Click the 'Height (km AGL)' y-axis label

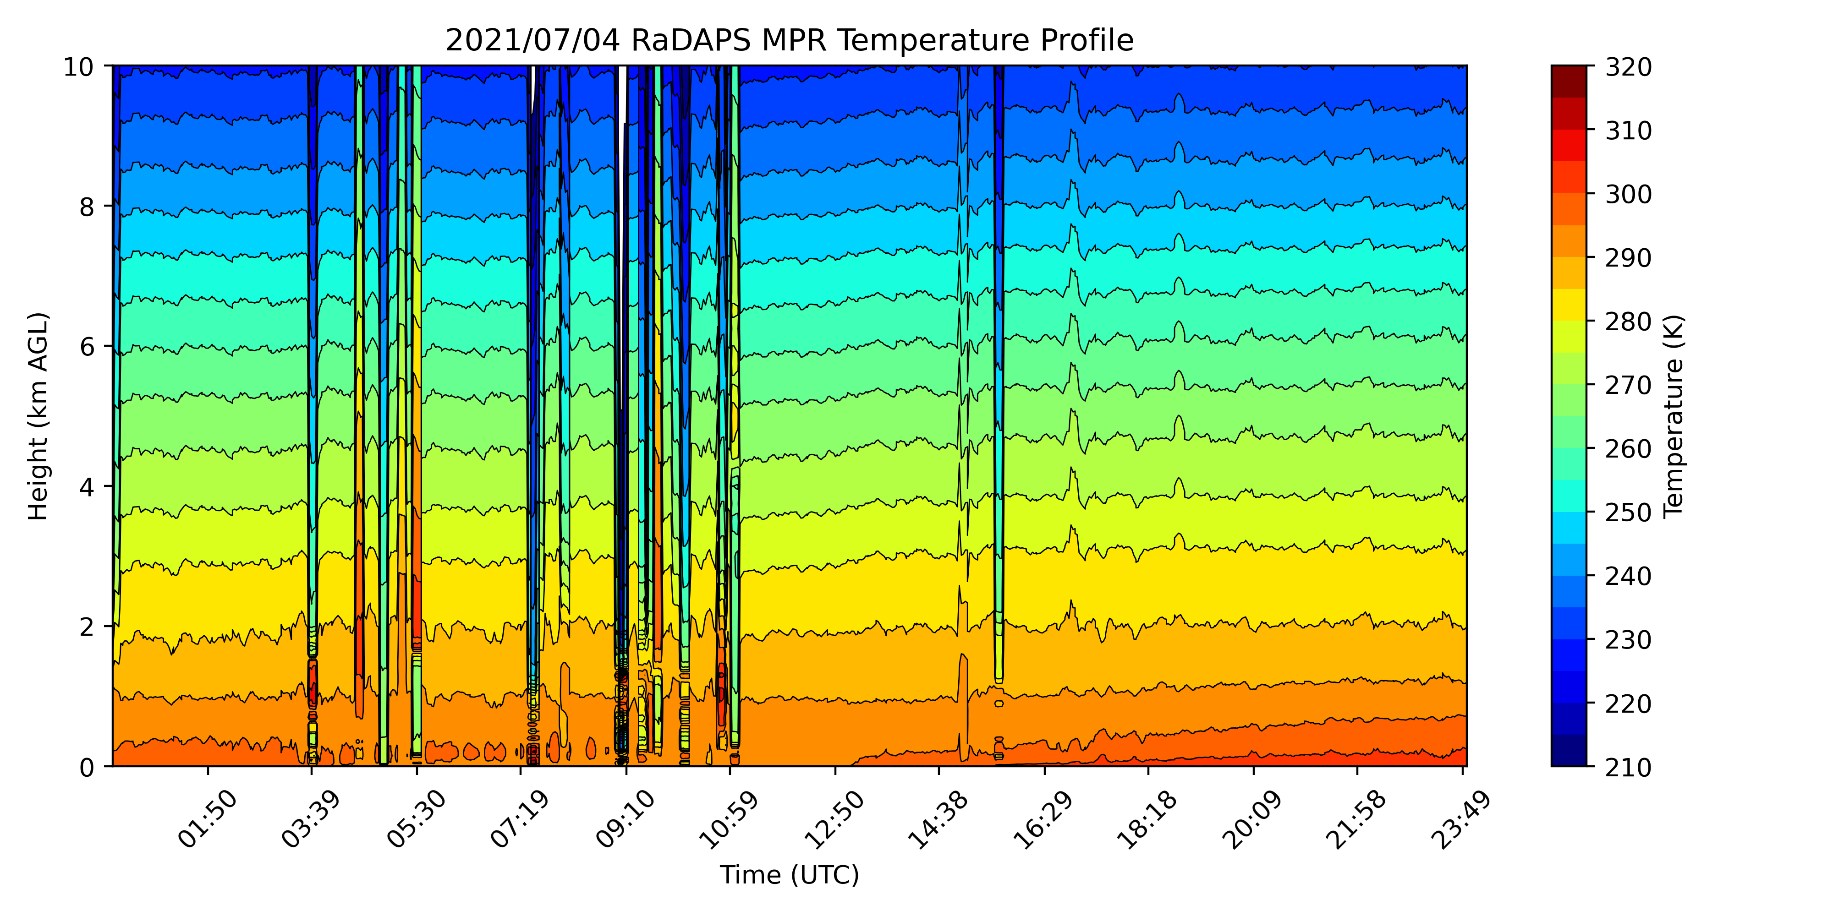click(38, 416)
